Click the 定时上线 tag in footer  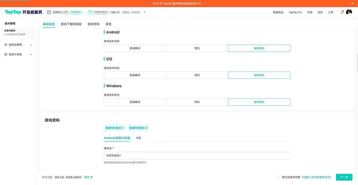tap(59, 177)
